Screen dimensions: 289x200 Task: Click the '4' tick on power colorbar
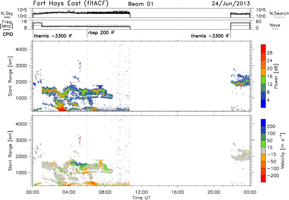(x=268, y=100)
